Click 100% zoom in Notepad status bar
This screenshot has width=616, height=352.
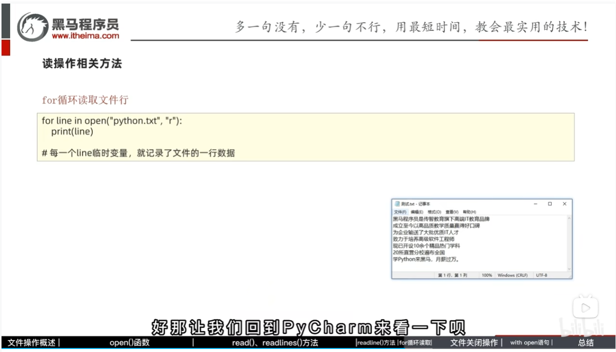487,275
